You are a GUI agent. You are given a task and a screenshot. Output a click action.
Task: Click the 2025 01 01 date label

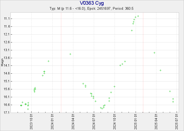(136, 122)
